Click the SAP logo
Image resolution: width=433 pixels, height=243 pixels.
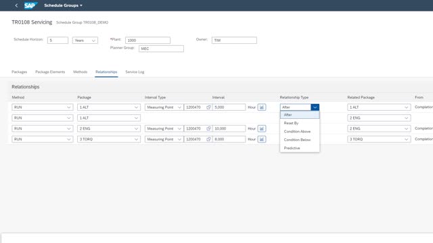[30, 5]
